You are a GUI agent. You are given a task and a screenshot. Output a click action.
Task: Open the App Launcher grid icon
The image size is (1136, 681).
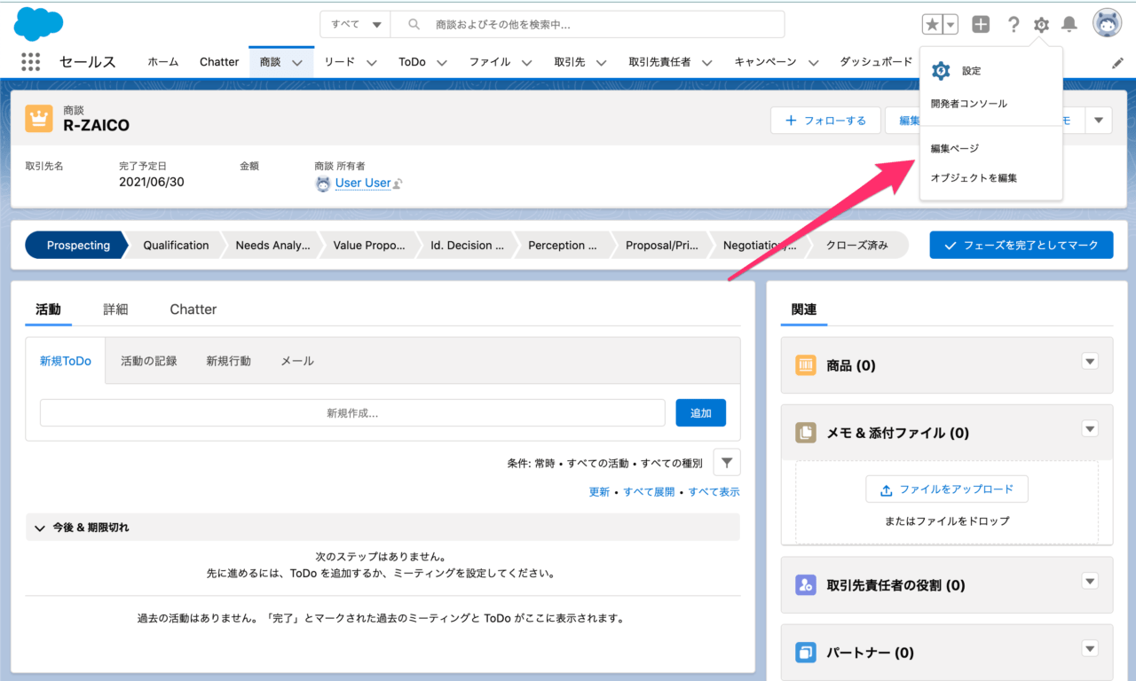(x=31, y=62)
